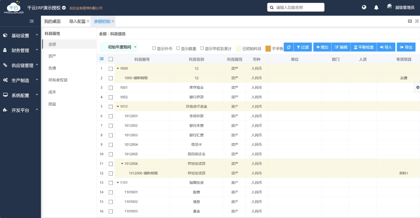
Task: Click the 供应链管理 link icon
Action: click(5, 65)
